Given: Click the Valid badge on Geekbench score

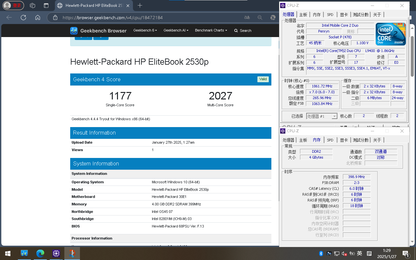Looking at the screenshot, I should click(263, 79).
